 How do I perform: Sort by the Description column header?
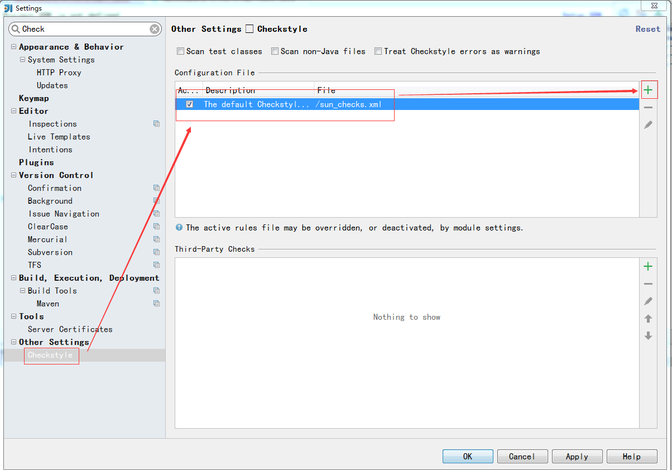(x=258, y=90)
